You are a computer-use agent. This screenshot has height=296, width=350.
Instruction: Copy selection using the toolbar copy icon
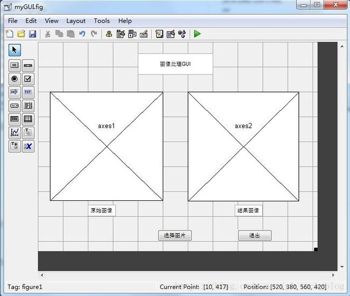[x=59, y=34]
